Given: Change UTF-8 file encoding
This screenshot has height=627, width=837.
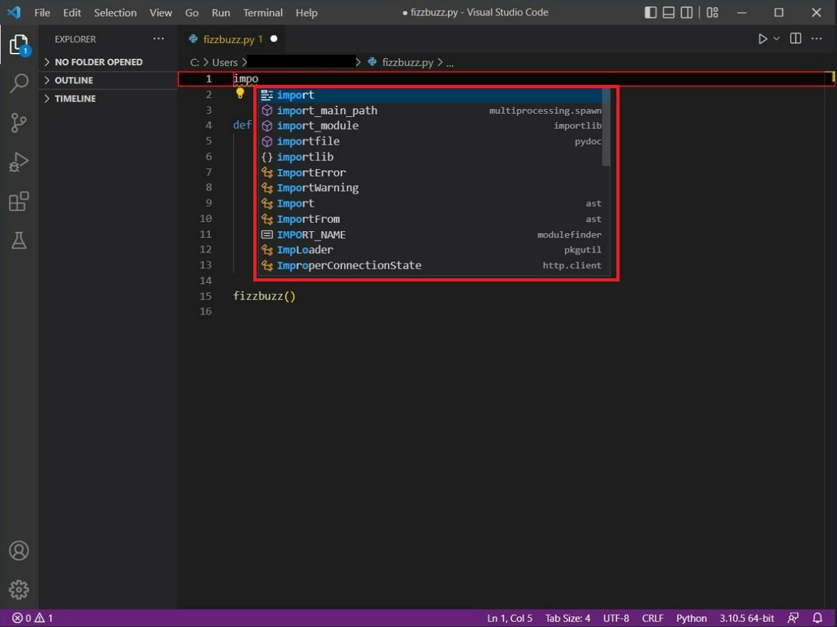Looking at the screenshot, I should (616, 618).
